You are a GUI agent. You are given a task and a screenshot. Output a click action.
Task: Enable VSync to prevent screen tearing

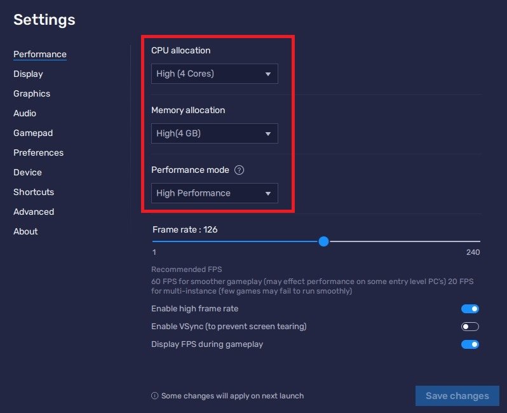point(470,327)
